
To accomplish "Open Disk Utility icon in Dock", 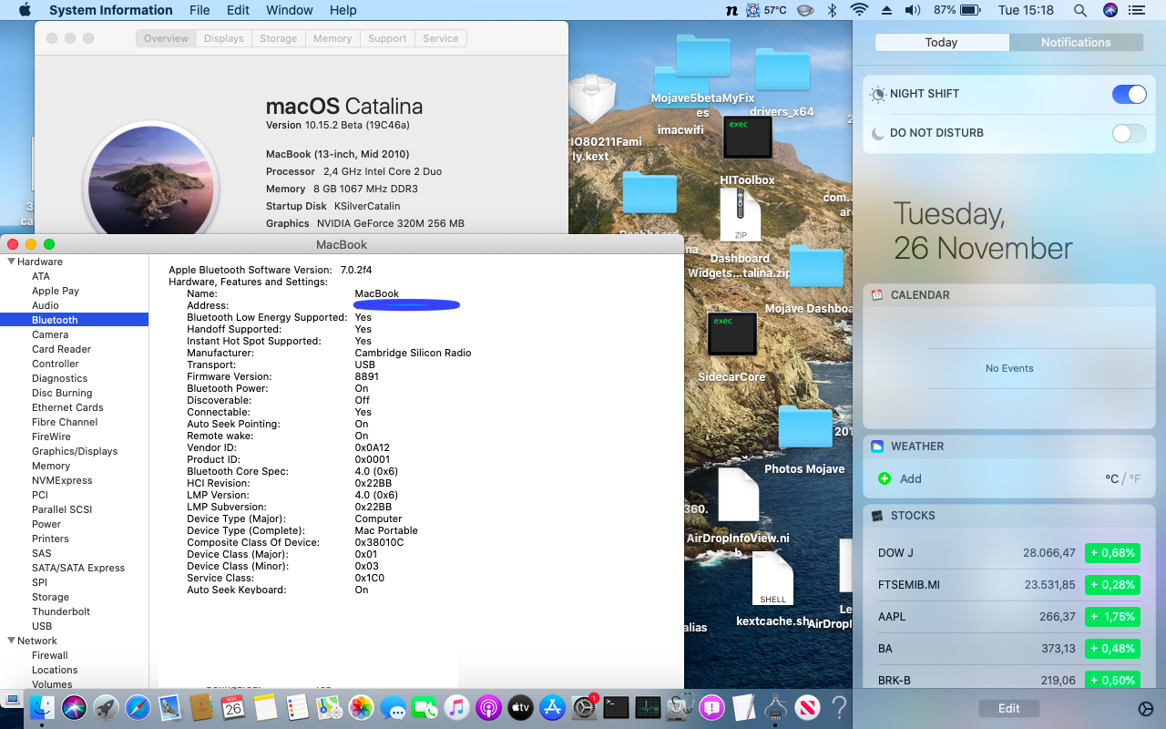I will tap(680, 707).
